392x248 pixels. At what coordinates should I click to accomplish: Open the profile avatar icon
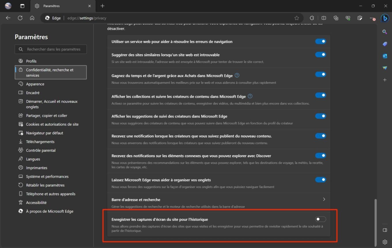coord(8,6)
